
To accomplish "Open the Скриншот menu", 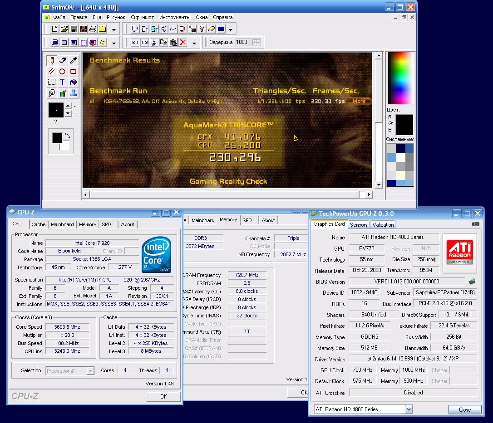I will pyautogui.click(x=143, y=17).
